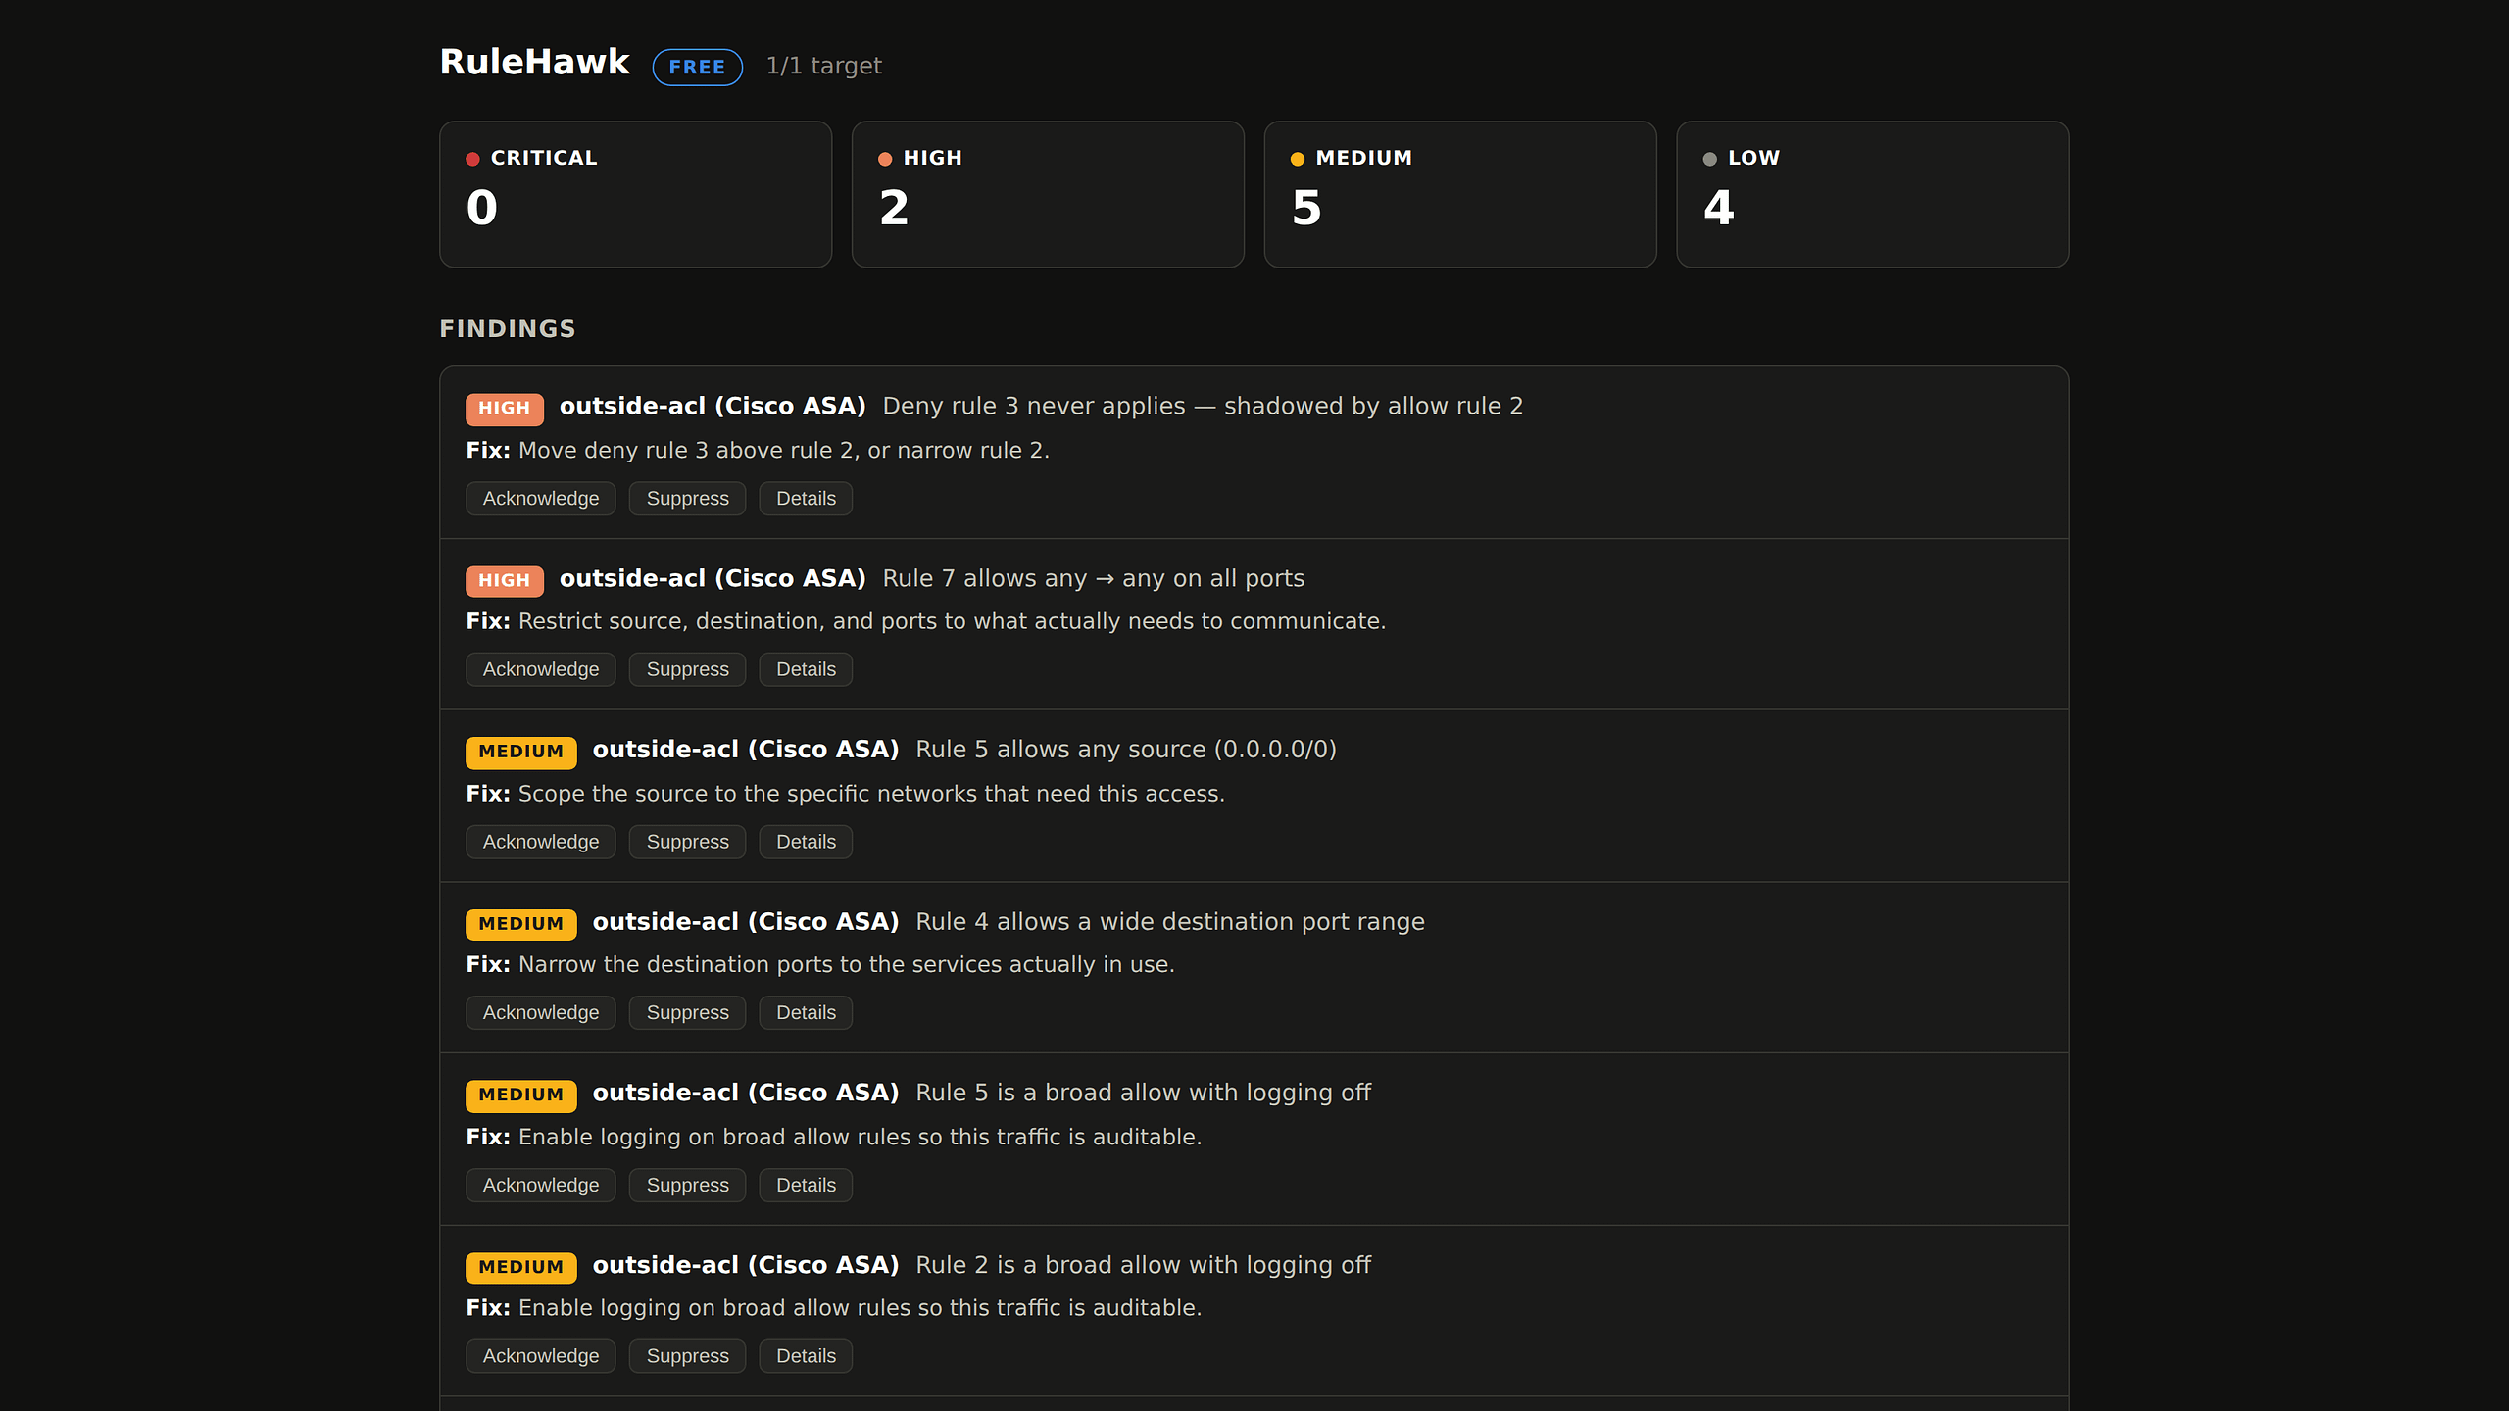Screen dimensions: 2509x1411
Task: Suppress Rule 5 any source finding
Action: click(687, 842)
